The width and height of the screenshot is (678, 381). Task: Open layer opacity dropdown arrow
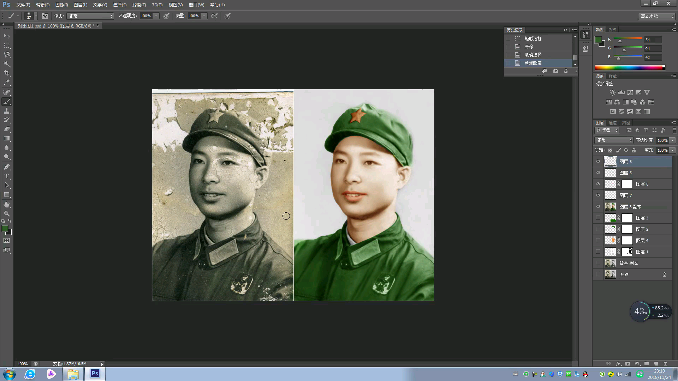coord(673,140)
